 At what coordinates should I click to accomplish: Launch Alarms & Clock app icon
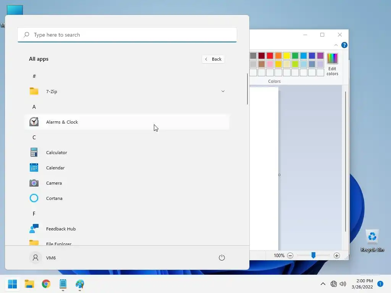(34, 122)
